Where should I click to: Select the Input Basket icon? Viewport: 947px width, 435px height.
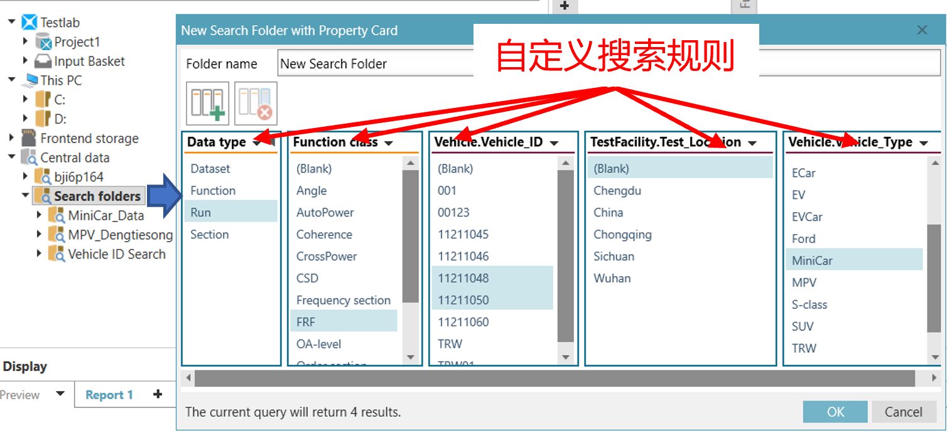[x=43, y=62]
